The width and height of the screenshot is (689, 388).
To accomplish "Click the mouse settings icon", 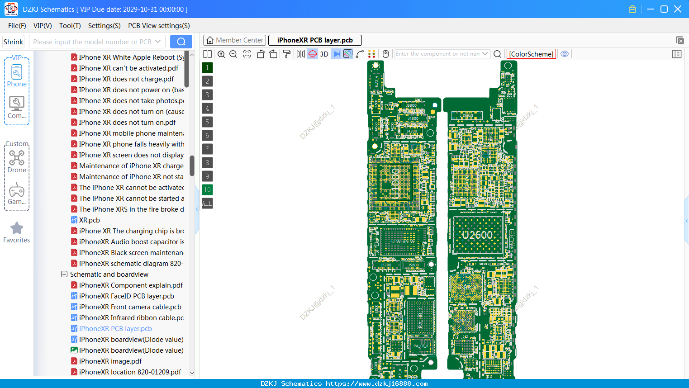I will (x=385, y=54).
